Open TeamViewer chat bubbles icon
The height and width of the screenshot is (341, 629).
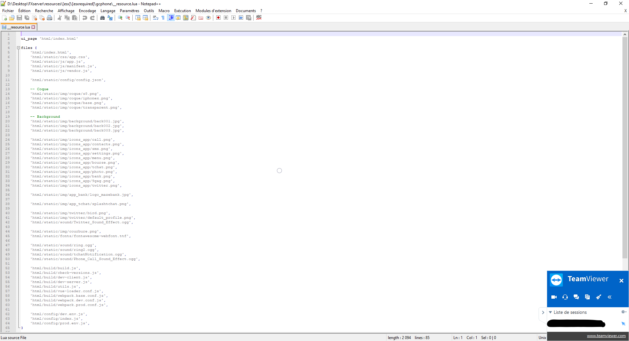(576, 297)
